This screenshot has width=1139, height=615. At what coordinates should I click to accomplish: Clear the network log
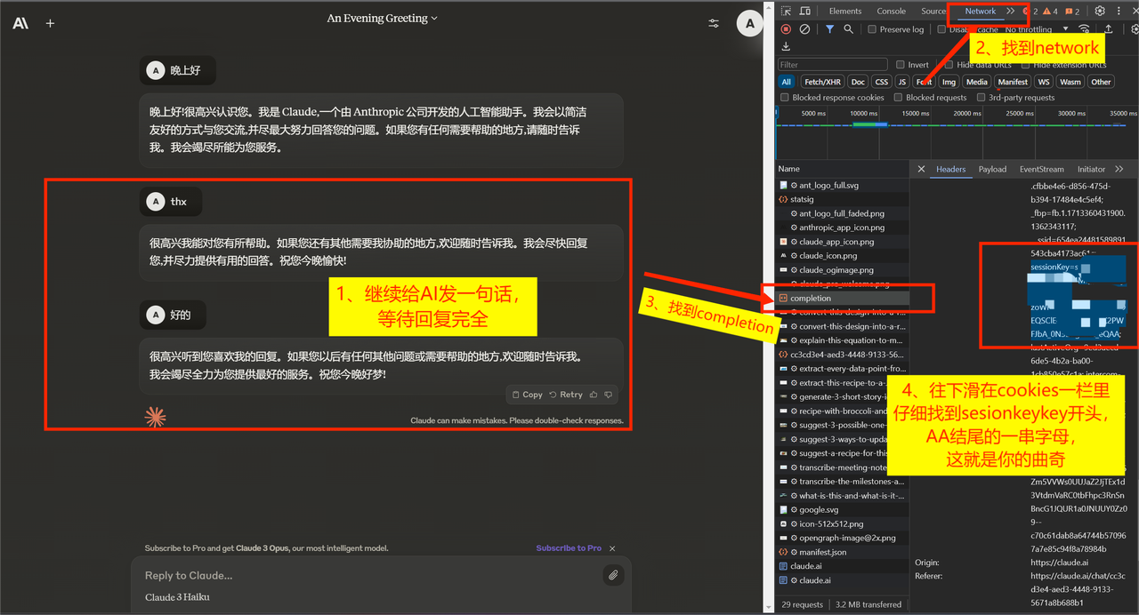click(x=804, y=29)
